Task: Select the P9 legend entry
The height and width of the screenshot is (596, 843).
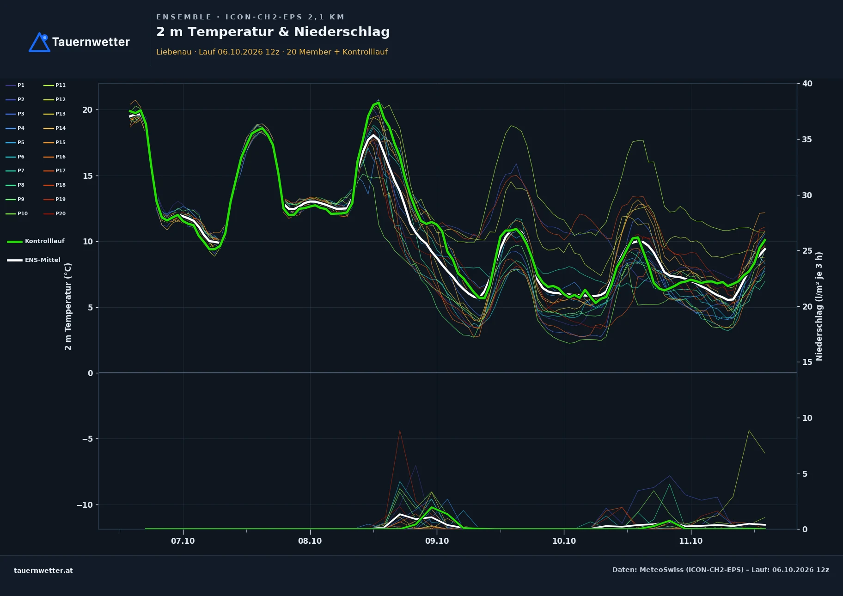Action: pyautogui.click(x=15, y=199)
